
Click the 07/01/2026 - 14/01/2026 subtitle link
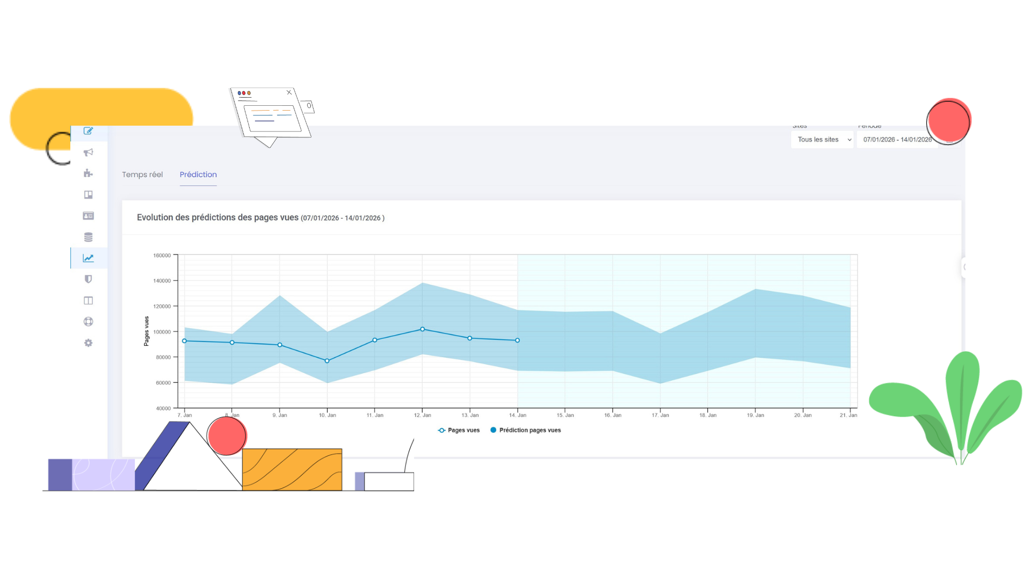pos(342,218)
